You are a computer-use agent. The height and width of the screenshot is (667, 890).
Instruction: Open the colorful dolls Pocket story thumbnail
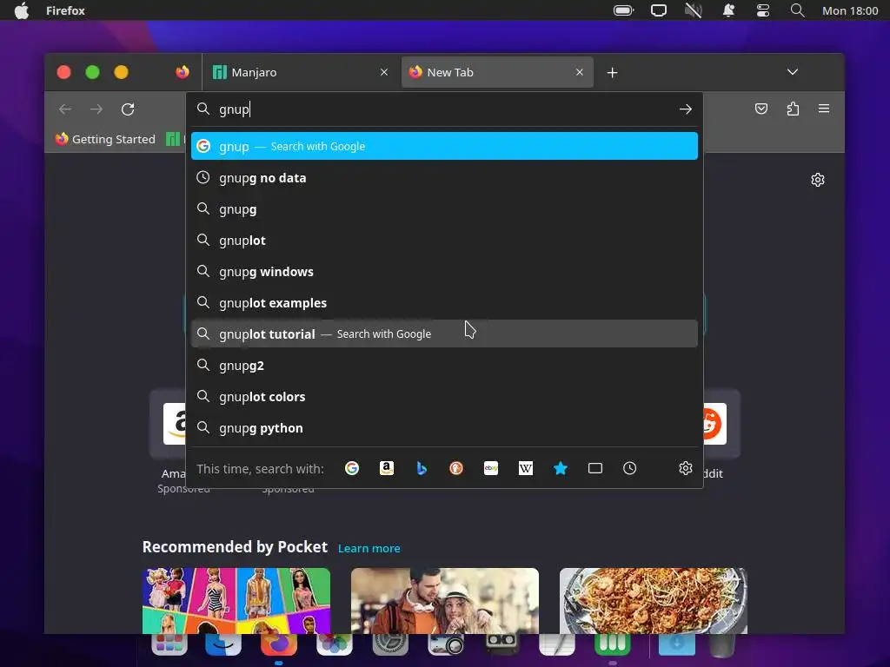pos(236,601)
